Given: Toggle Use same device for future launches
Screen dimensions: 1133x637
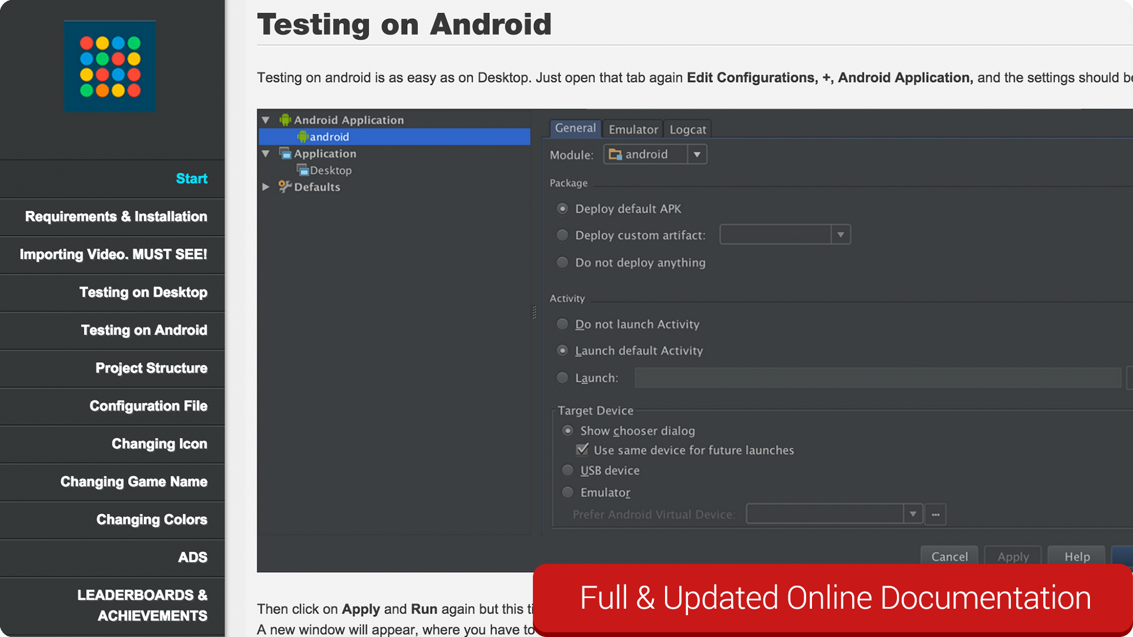Looking at the screenshot, I should point(582,450).
